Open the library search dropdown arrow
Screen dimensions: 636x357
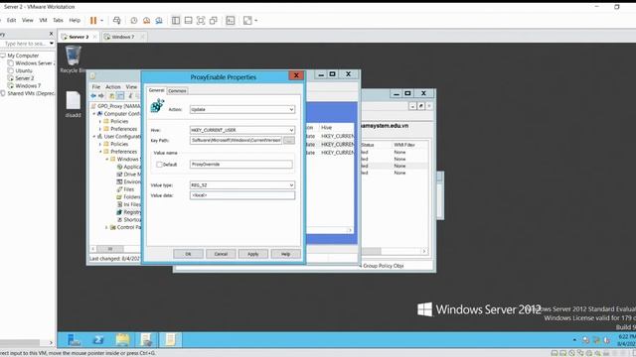point(52,44)
